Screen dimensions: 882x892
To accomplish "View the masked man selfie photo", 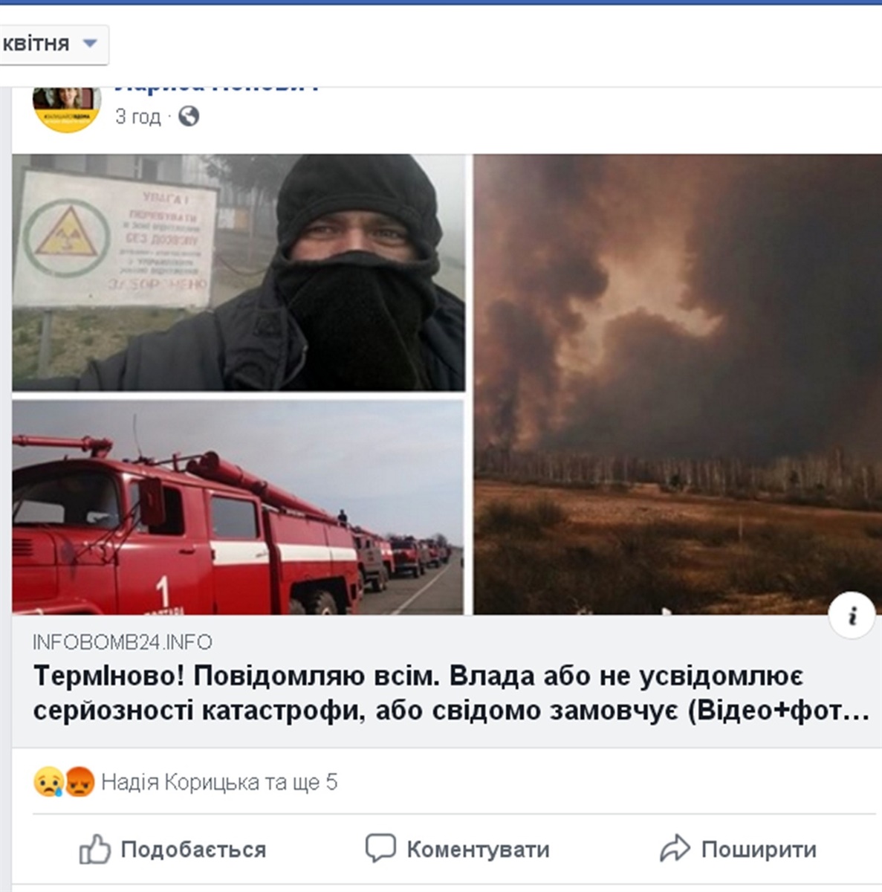I will click(x=239, y=273).
